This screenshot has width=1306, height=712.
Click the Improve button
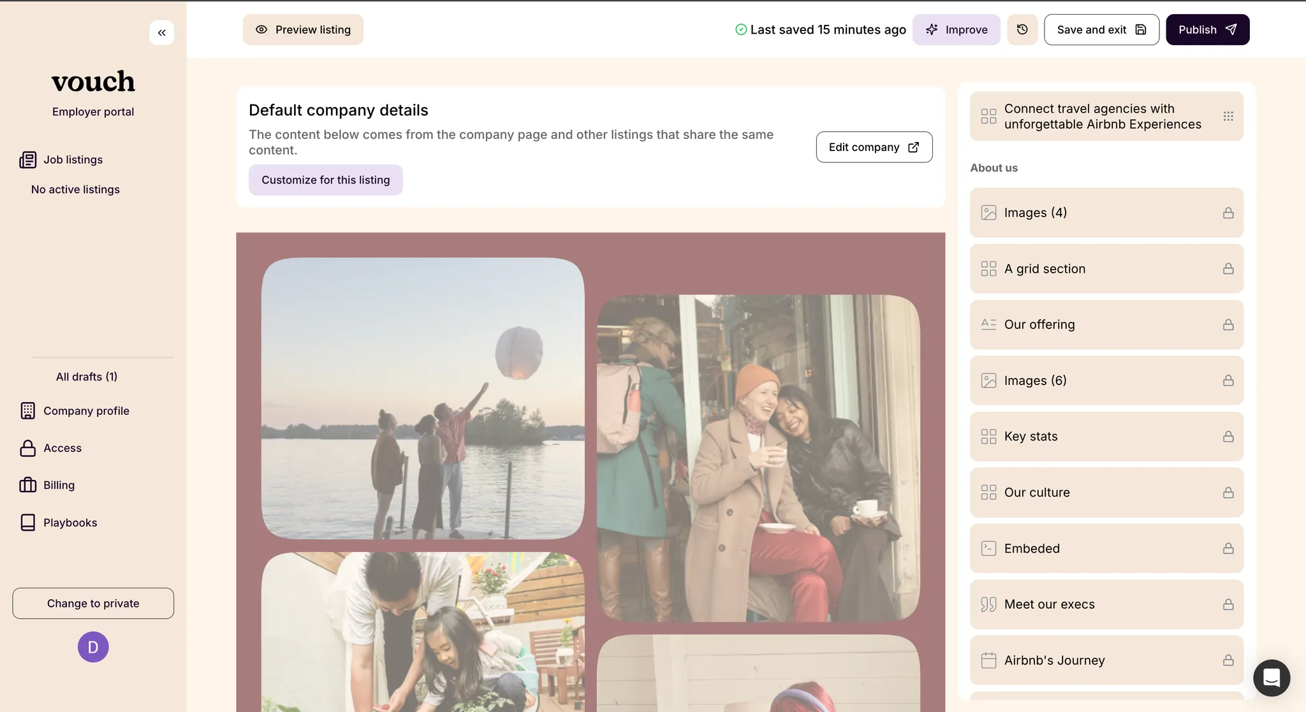[956, 30]
